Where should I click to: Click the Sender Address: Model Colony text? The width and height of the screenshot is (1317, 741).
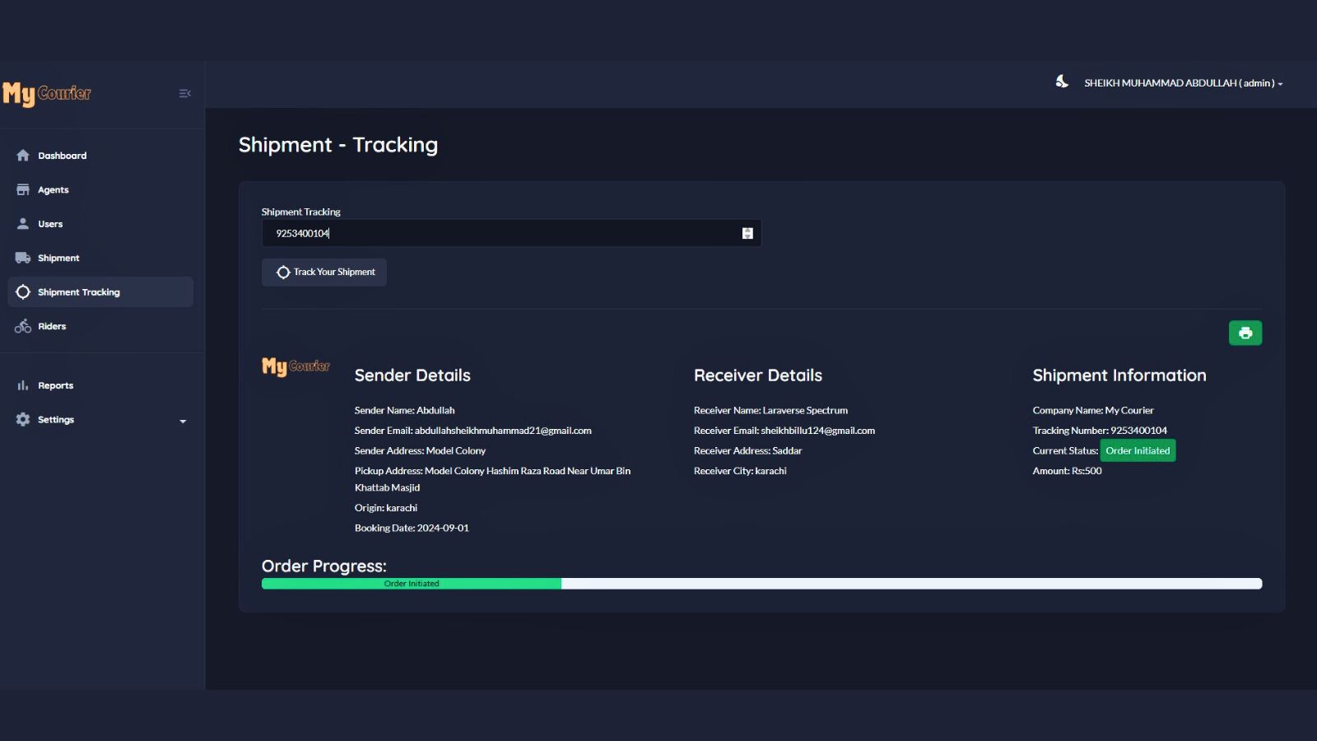(420, 451)
